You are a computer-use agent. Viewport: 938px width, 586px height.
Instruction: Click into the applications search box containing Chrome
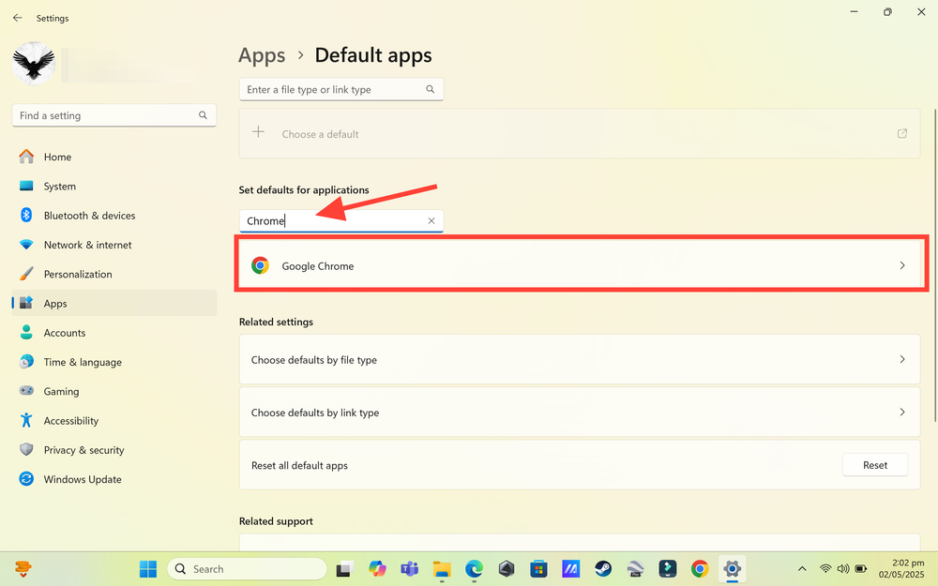click(341, 220)
